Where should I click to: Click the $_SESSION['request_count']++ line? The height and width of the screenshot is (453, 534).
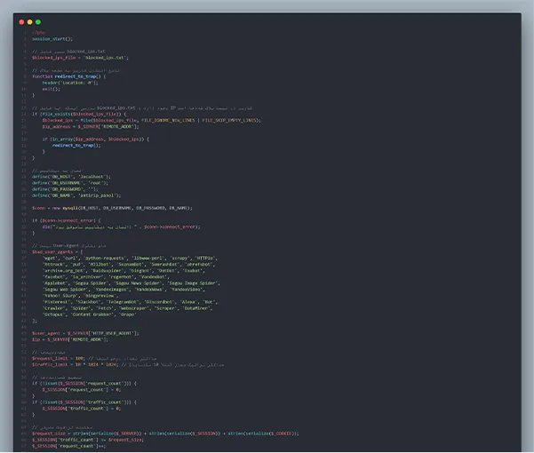coord(69,446)
